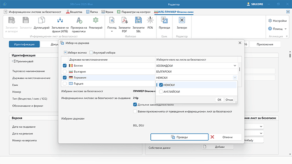The height and width of the screenshot is (164, 292).
Task: Run Проверка на правописа spell check
Action: [x=79, y=20]
